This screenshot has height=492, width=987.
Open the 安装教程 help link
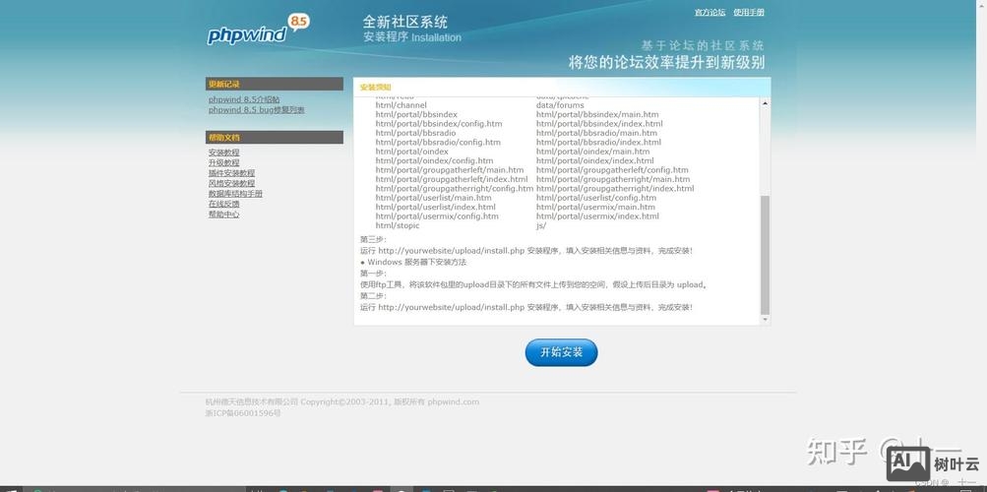(x=224, y=153)
